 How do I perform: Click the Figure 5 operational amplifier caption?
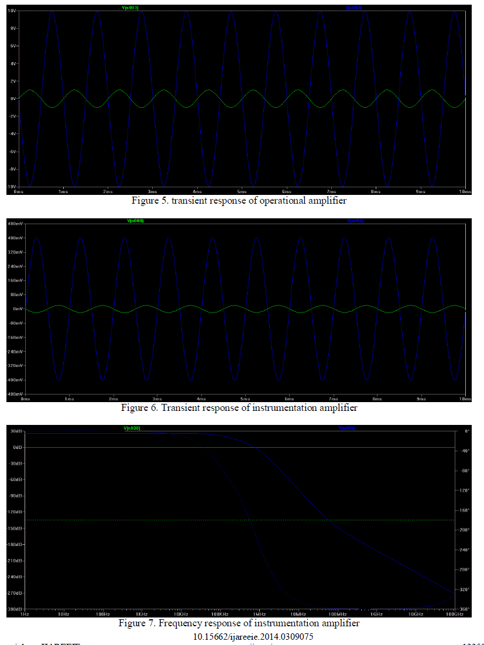[x=241, y=200]
